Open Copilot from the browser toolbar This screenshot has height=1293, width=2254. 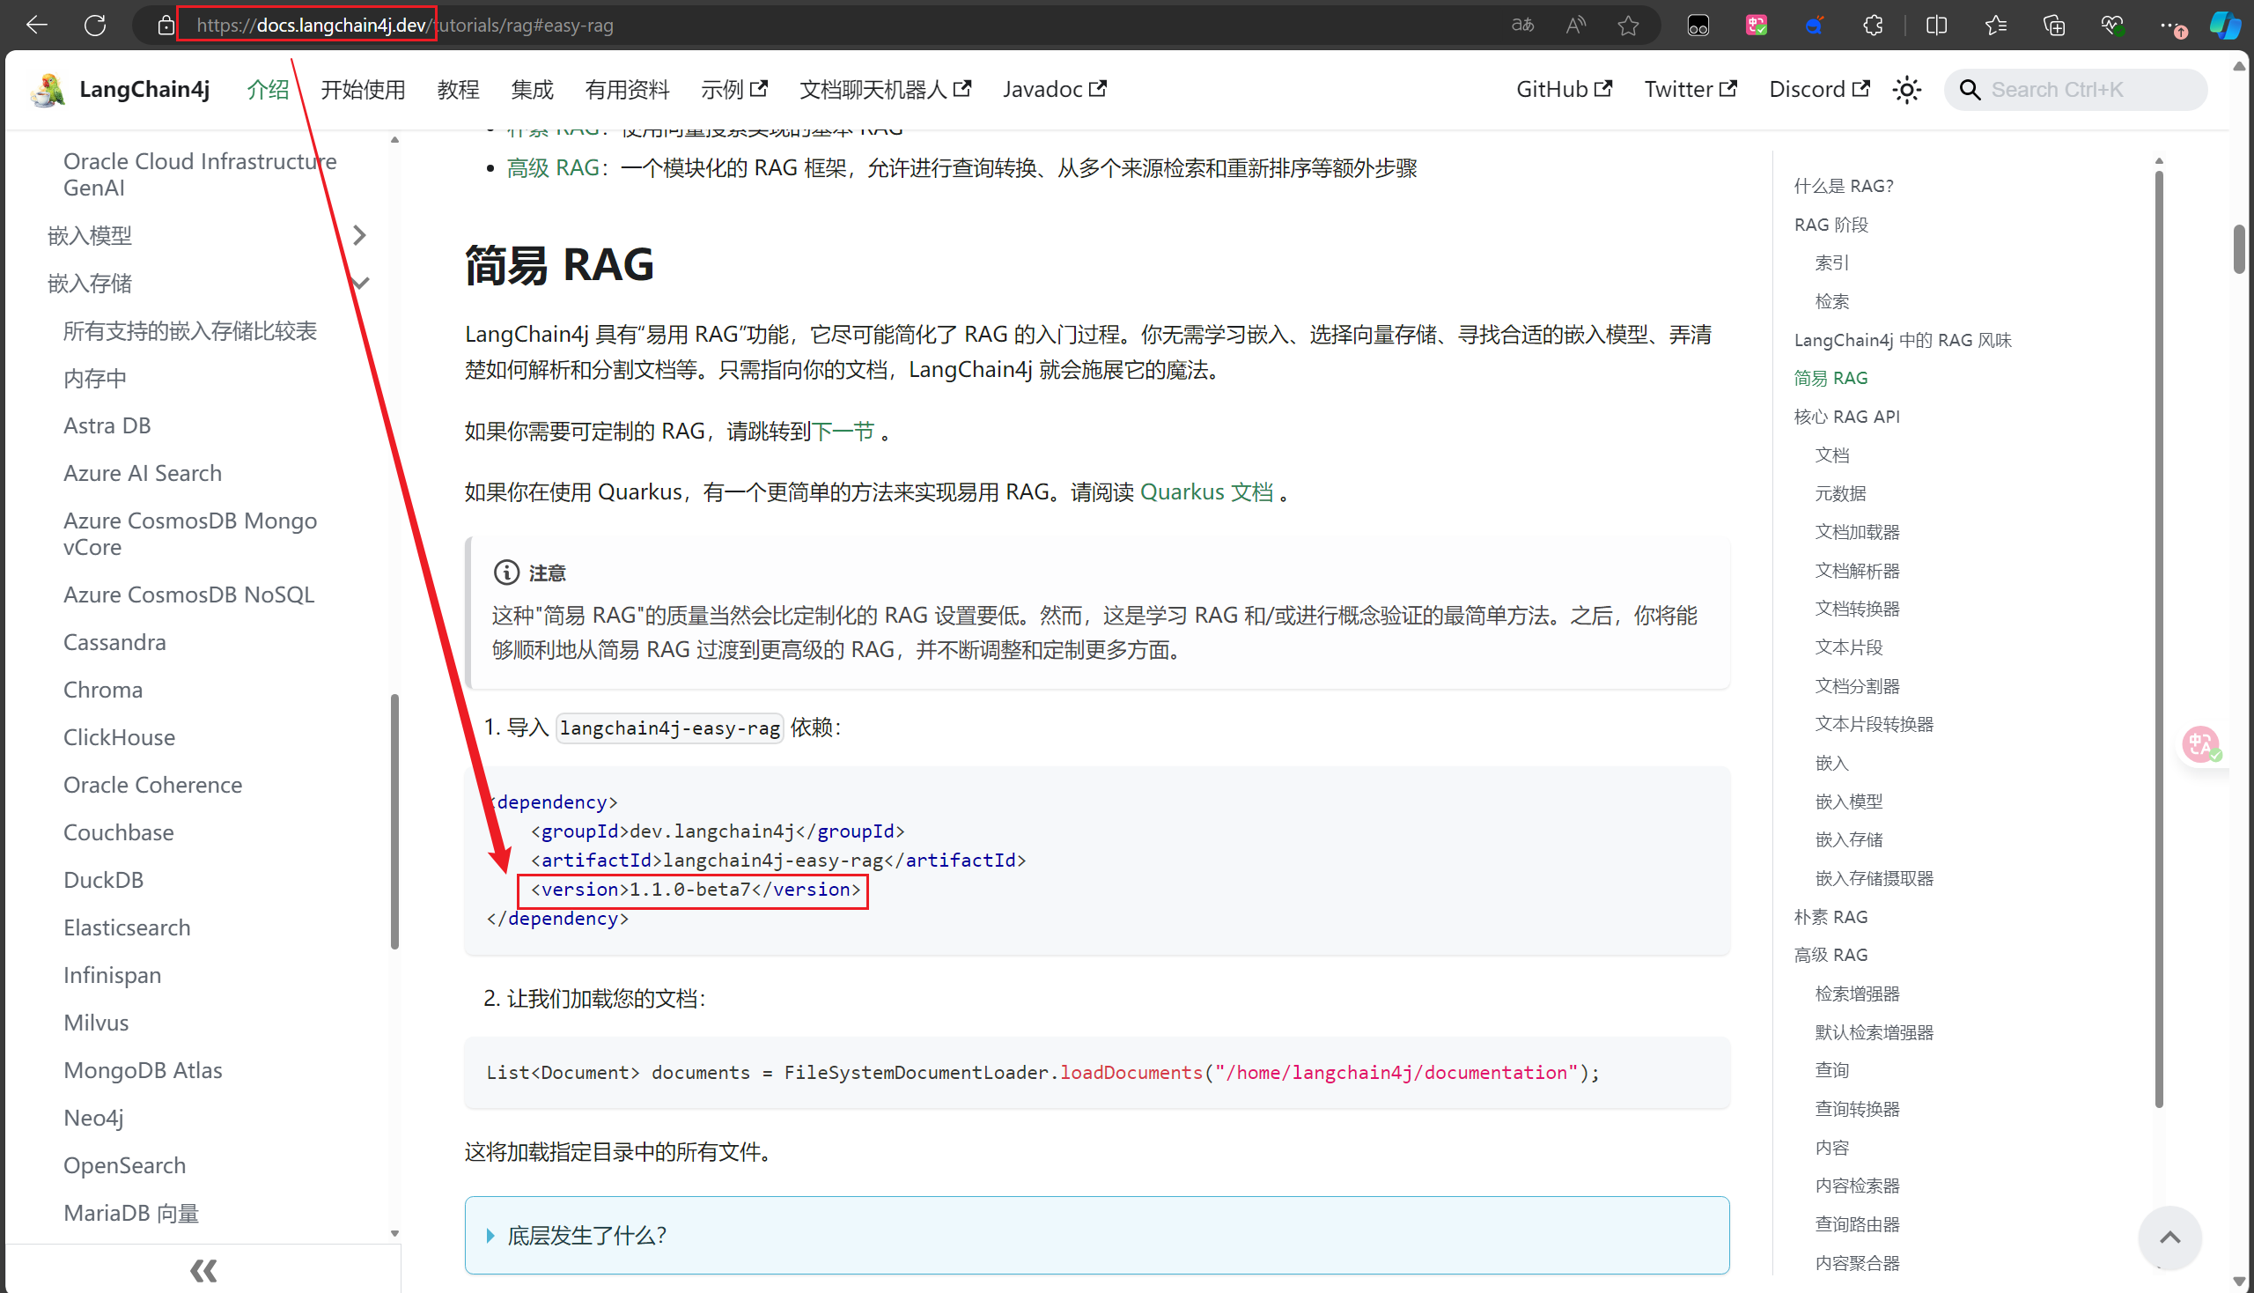click(2226, 24)
